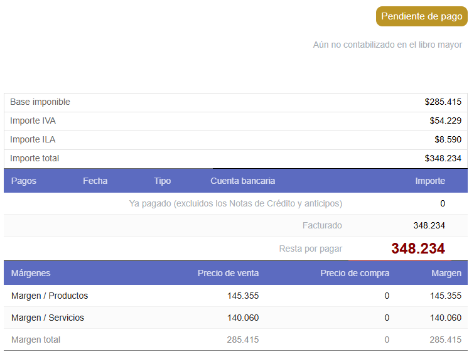
Task: Click the 'Ya pagado' row description text
Action: point(235,203)
